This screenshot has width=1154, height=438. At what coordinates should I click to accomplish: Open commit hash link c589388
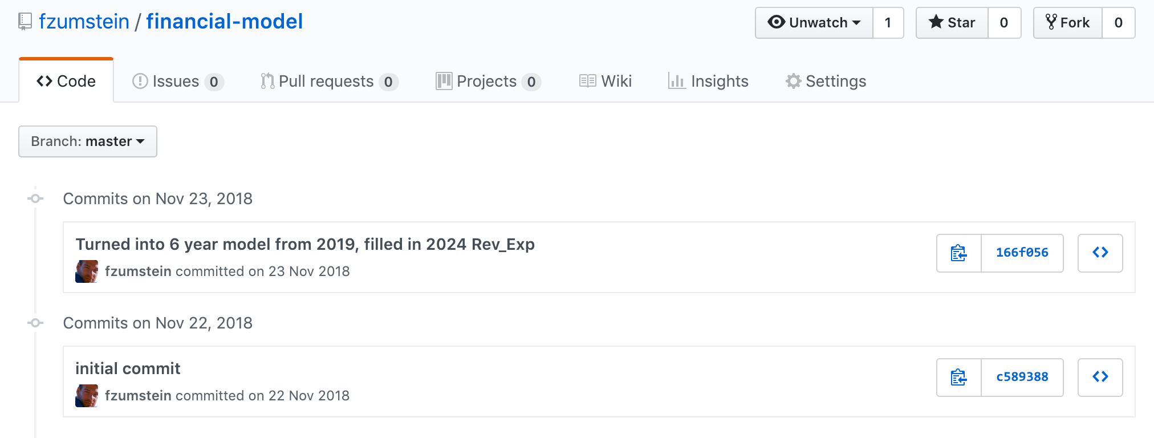pyautogui.click(x=1022, y=377)
